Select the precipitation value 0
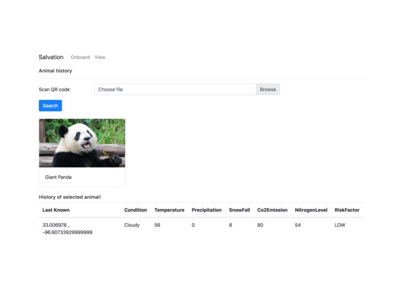Viewport: 415px width, 295px height. pyautogui.click(x=193, y=225)
